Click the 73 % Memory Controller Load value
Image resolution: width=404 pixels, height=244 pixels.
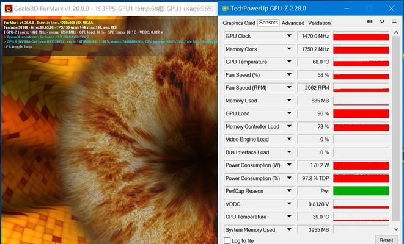314,126
